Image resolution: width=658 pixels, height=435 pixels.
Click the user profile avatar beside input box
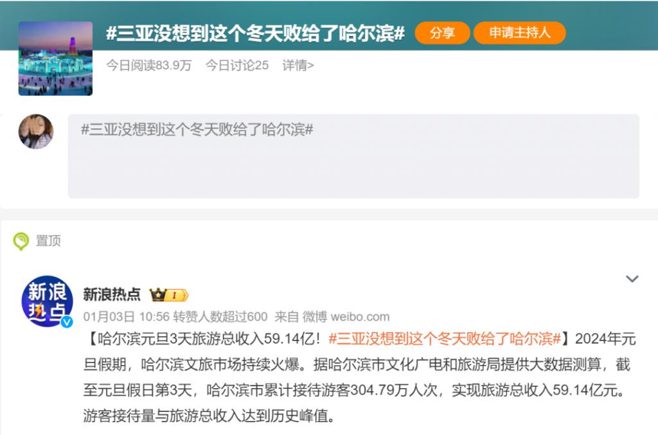(x=36, y=132)
